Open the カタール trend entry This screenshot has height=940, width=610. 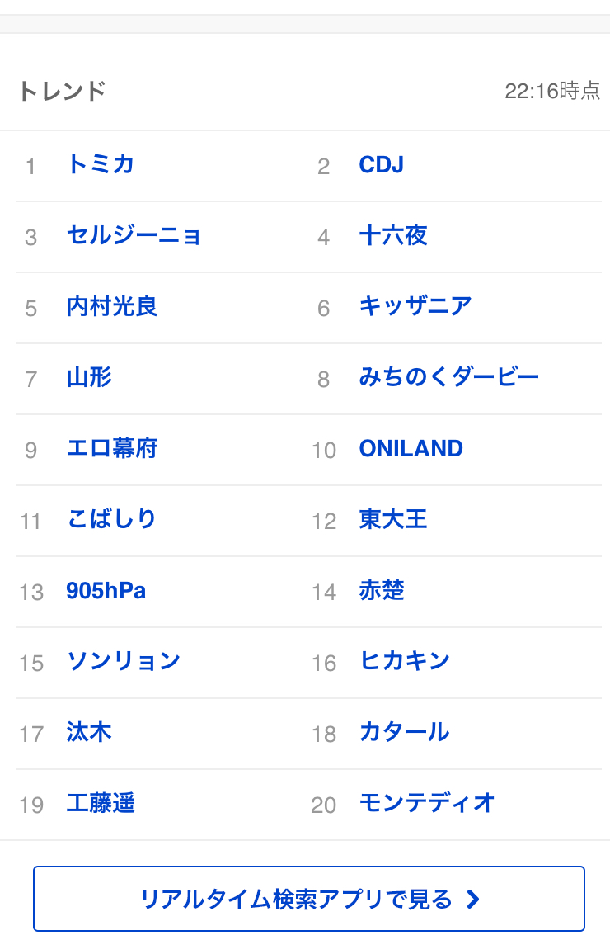pos(405,733)
